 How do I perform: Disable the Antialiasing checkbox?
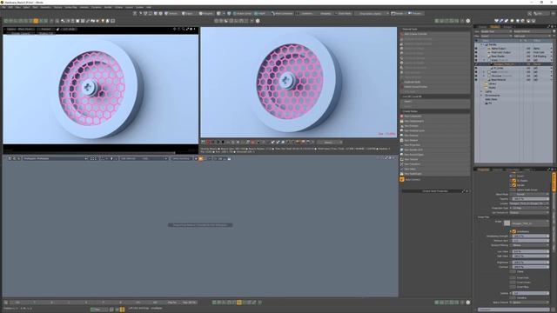[513, 231]
